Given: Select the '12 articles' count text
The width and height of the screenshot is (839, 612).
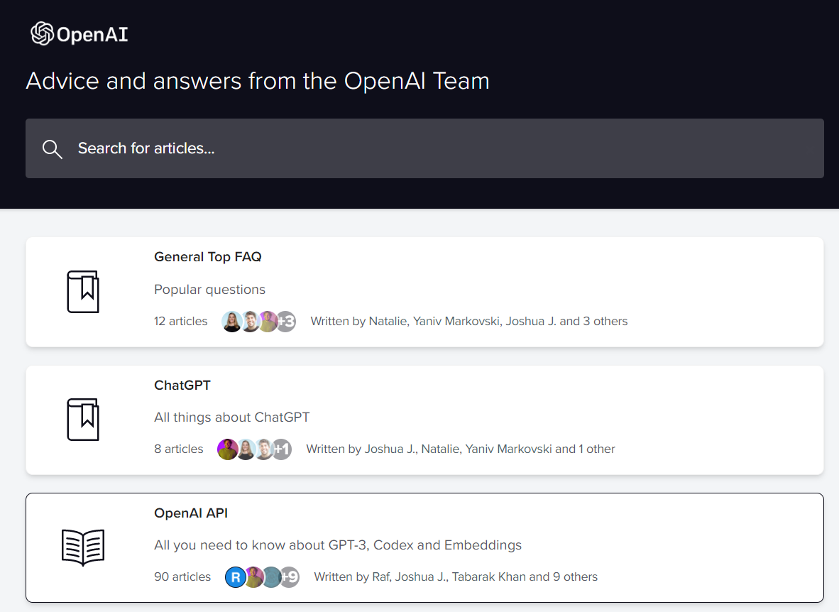Looking at the screenshot, I should [181, 322].
